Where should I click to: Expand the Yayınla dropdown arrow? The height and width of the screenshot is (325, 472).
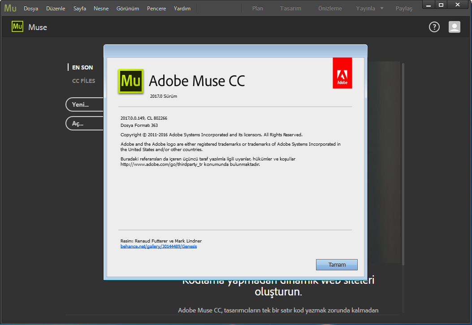coord(382,9)
